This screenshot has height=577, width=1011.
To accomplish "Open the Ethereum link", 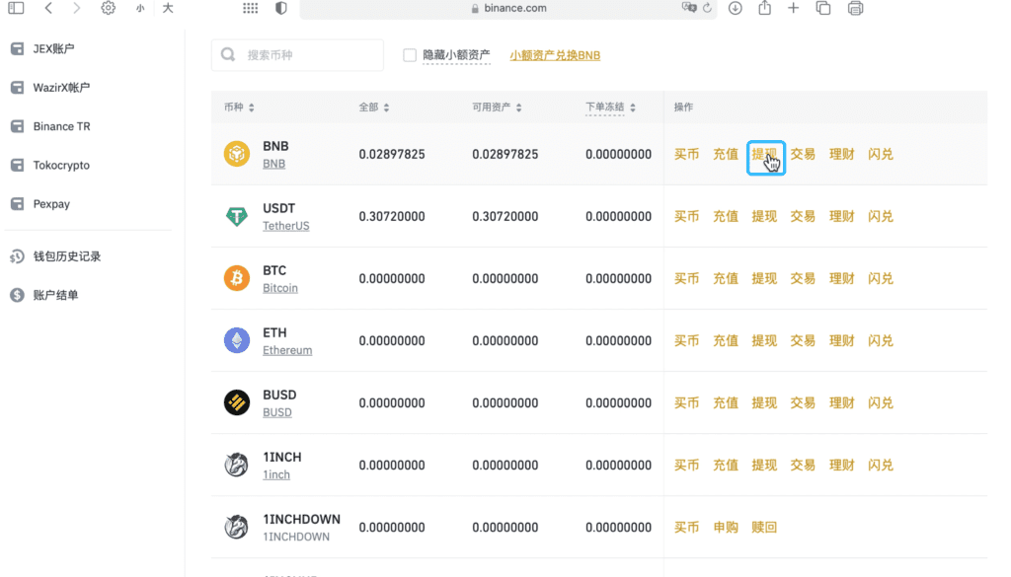I will click(x=287, y=350).
